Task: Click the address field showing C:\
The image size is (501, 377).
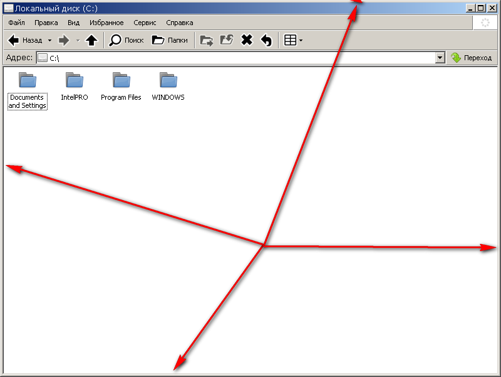Action: coord(238,58)
